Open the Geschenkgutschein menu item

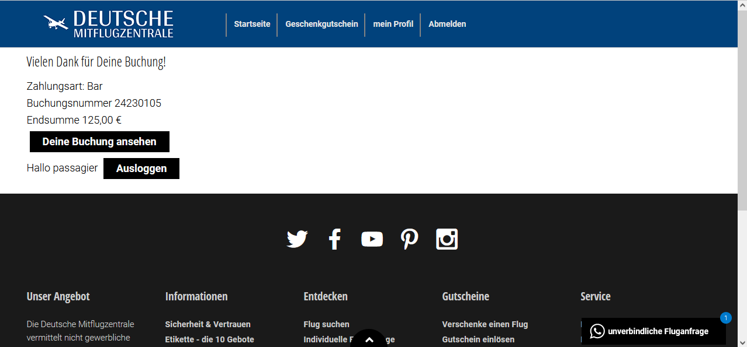pyautogui.click(x=321, y=24)
